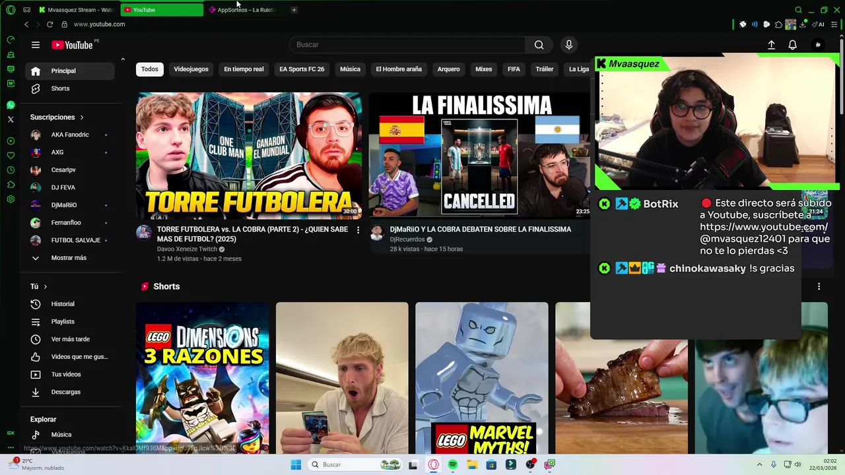Open 'Historial' in the sidebar
Screen dimensions: 845x475
[70, 304]
